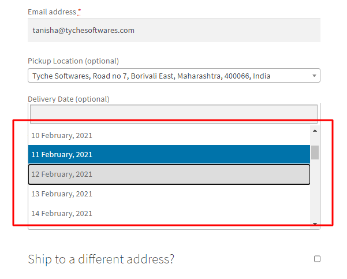Open the Pickup Location dropdown showing Tyche Softwares
Image resolution: width=347 pixels, height=279 pixels.
pos(174,76)
